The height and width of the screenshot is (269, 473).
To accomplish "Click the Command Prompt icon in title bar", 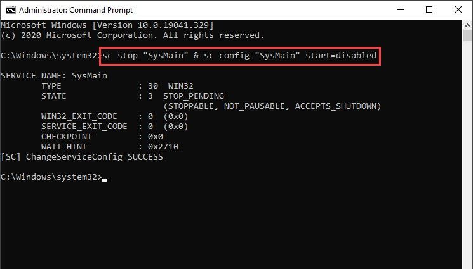I will (x=8, y=9).
